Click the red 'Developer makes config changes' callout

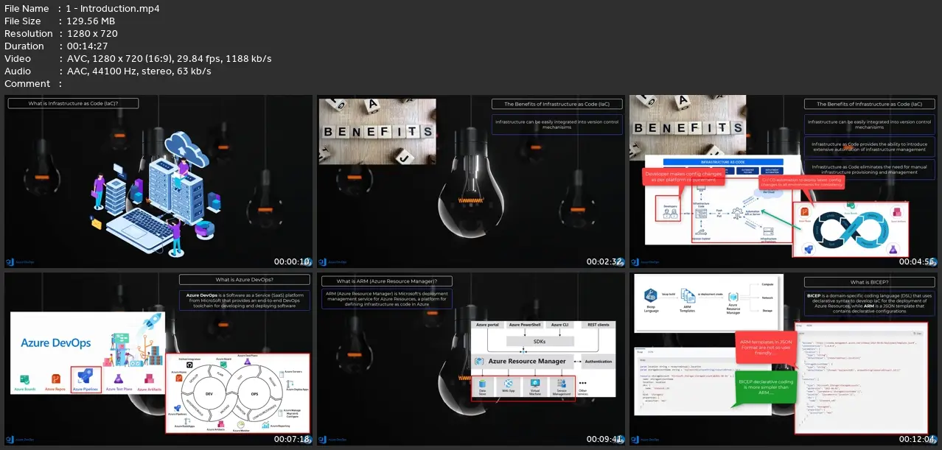683,177
